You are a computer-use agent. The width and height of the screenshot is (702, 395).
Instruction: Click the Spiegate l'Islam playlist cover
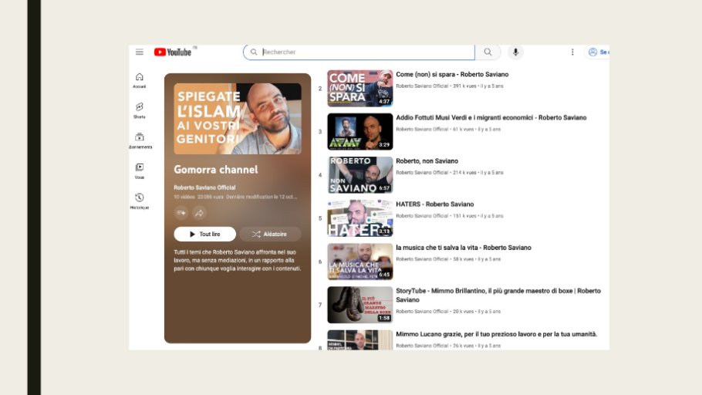pyautogui.click(x=238, y=119)
